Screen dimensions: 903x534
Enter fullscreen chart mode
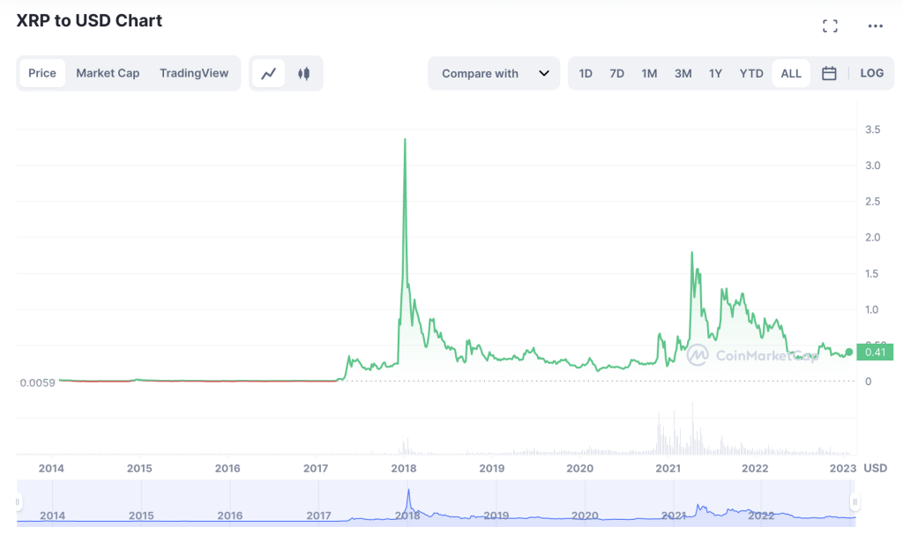(x=830, y=26)
